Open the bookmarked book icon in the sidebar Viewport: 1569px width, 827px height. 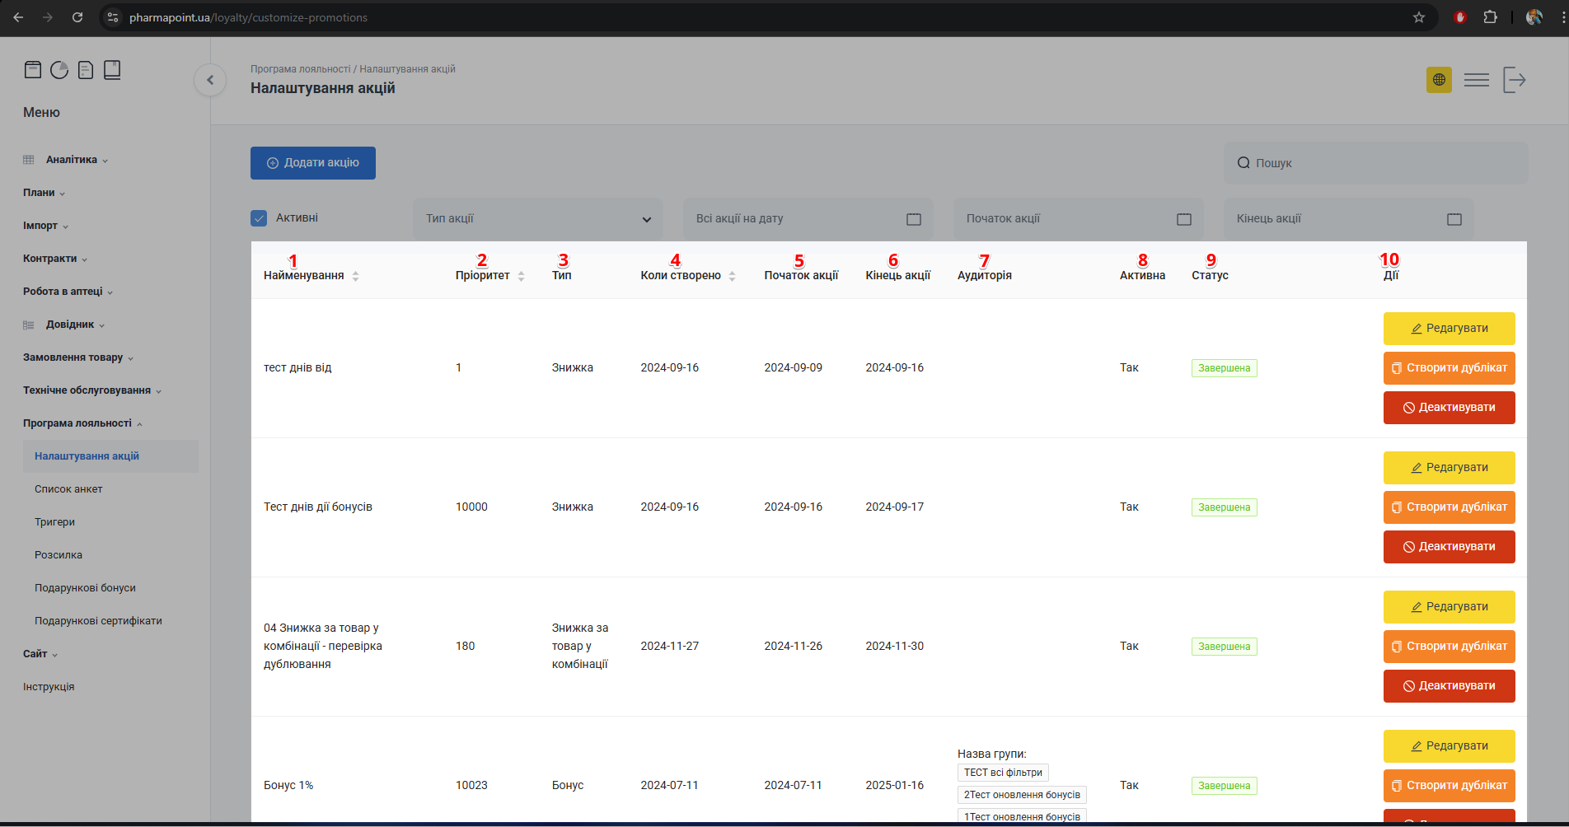(x=112, y=70)
